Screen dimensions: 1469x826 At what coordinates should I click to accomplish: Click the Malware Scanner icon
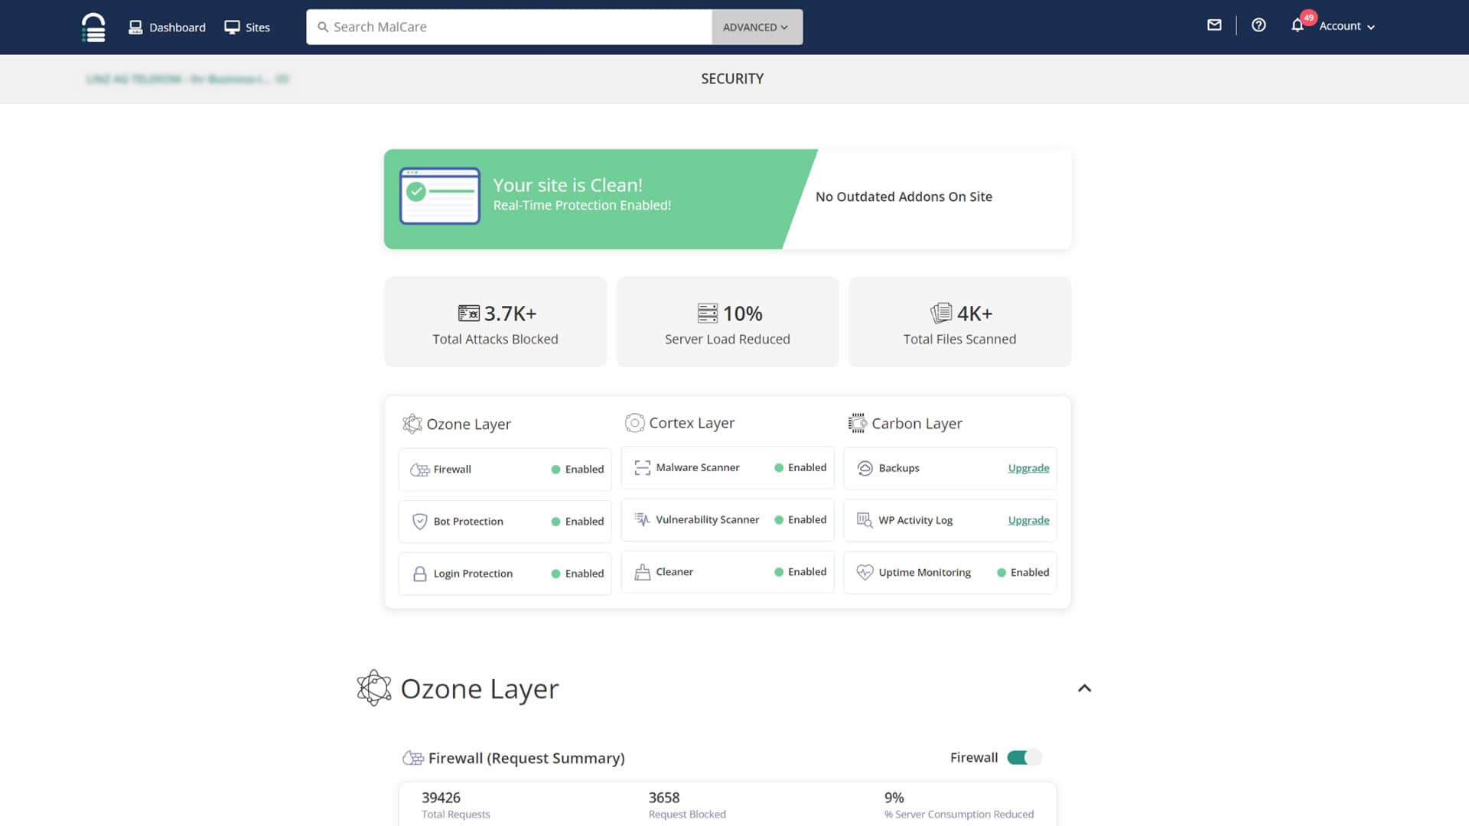tap(642, 468)
